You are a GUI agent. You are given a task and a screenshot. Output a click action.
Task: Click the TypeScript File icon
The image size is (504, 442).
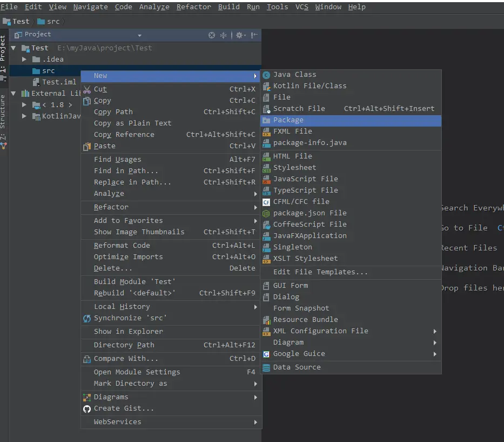coord(266,190)
